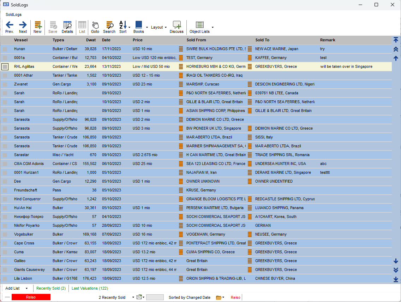The width and height of the screenshot is (401, 302).
Task: Open Details view
Action: [x=67, y=27]
